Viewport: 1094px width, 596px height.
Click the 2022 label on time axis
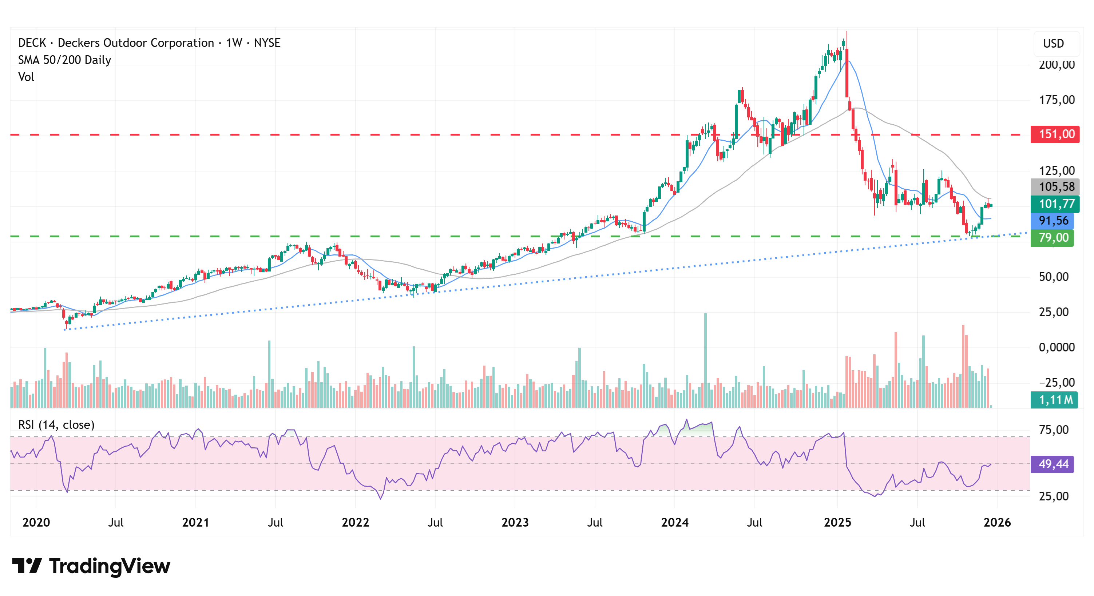tap(355, 522)
